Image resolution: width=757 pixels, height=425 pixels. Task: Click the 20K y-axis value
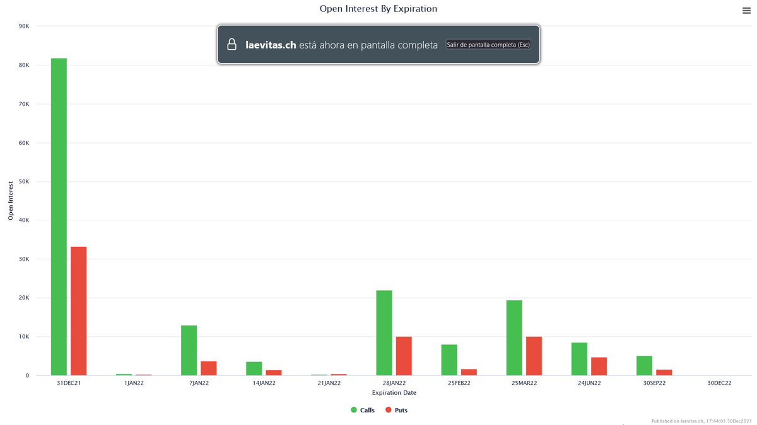pos(24,298)
